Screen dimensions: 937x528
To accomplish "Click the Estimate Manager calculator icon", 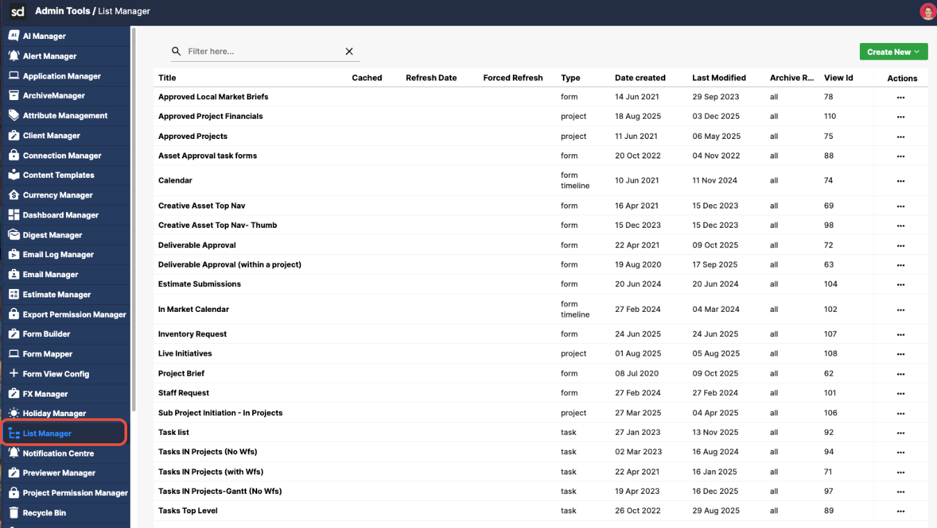I will coord(14,295).
